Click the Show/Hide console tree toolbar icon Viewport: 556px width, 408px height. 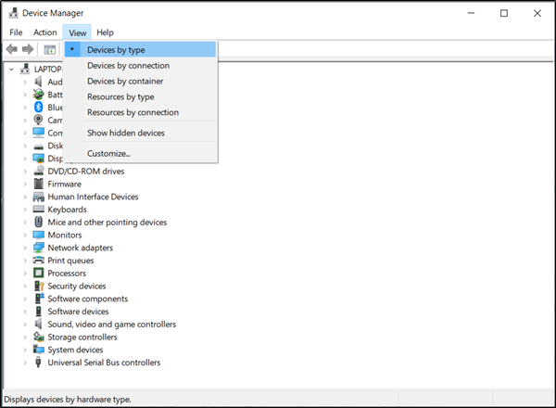(50, 50)
